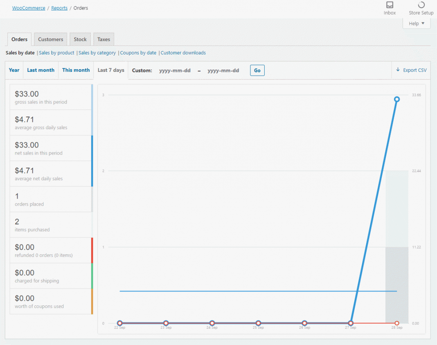Screen dimensions: 437x345
Task: Switch to the Customers tab
Action: (x=50, y=39)
